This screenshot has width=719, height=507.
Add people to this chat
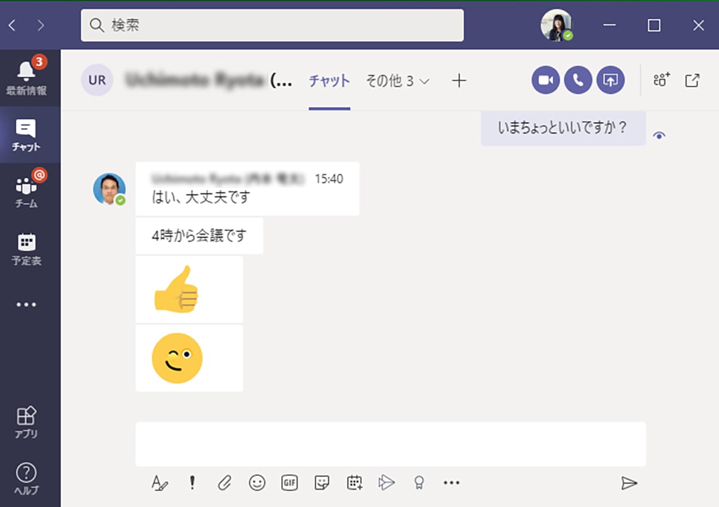[x=661, y=80]
